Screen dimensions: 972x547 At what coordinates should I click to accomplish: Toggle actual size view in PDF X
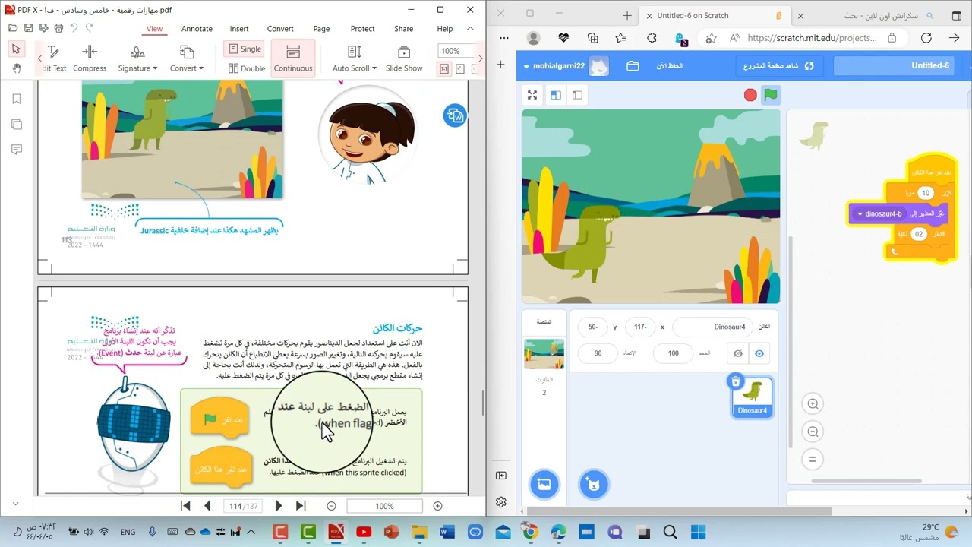click(444, 69)
